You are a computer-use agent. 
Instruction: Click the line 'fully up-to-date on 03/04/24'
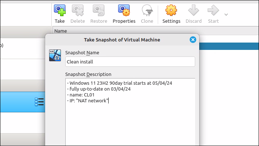point(99,89)
